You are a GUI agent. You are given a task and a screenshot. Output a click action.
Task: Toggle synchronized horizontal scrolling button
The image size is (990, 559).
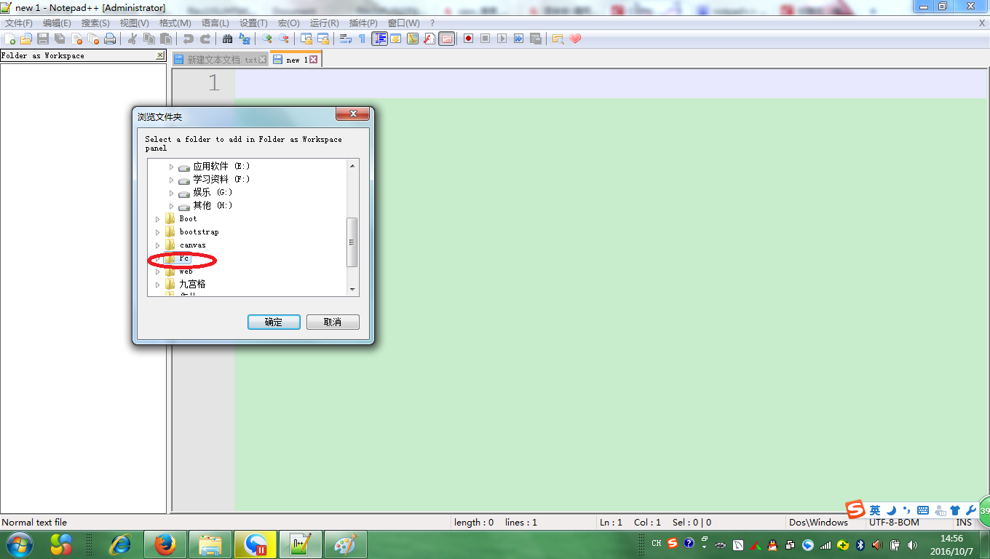(323, 39)
